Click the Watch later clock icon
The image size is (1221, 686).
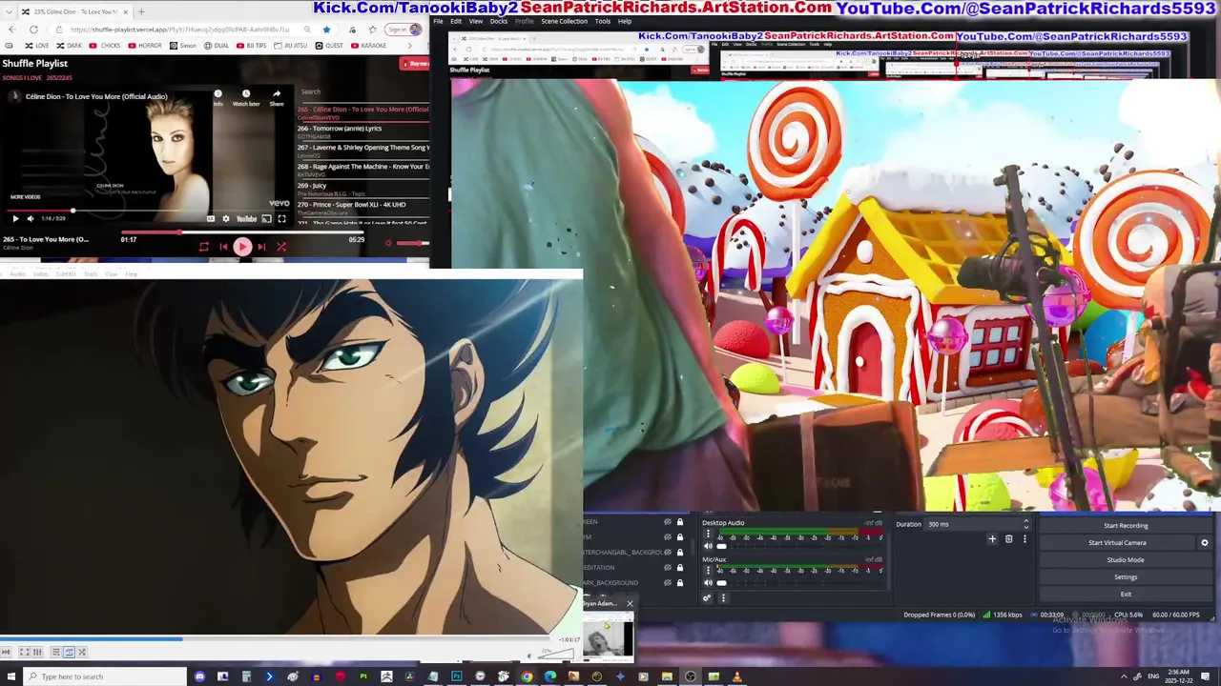point(246,97)
